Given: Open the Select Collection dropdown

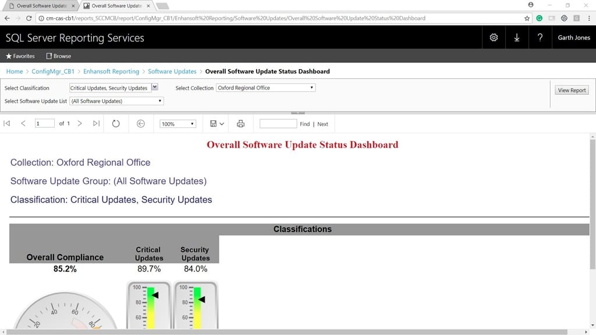Looking at the screenshot, I should point(265,88).
